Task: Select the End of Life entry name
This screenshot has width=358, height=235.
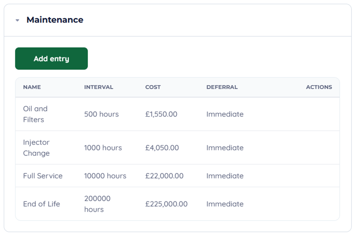Action: click(42, 204)
